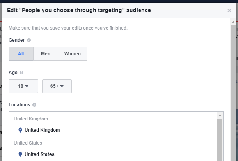Click the Locations info icon

coord(34,105)
